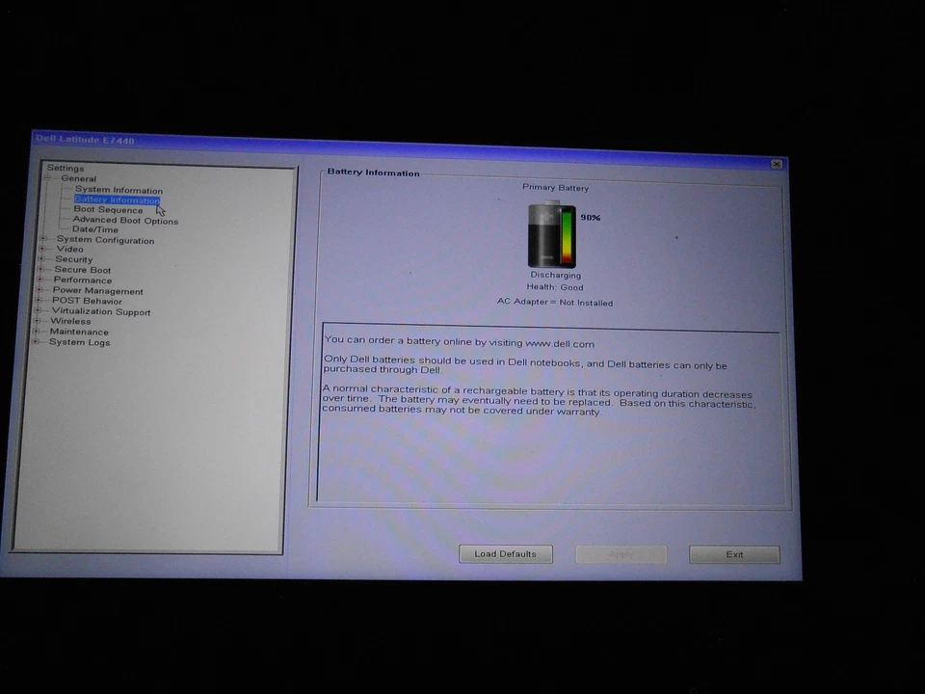Open the Date/Time settings
This screenshot has height=694, width=925.
[x=95, y=229]
